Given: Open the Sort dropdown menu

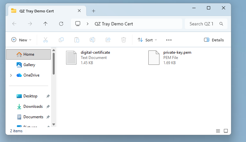Looking at the screenshot, I should tap(147, 40).
